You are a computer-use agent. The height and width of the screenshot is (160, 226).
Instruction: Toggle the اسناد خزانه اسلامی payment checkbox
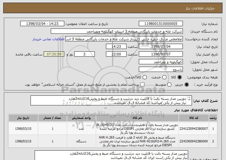(142, 85)
